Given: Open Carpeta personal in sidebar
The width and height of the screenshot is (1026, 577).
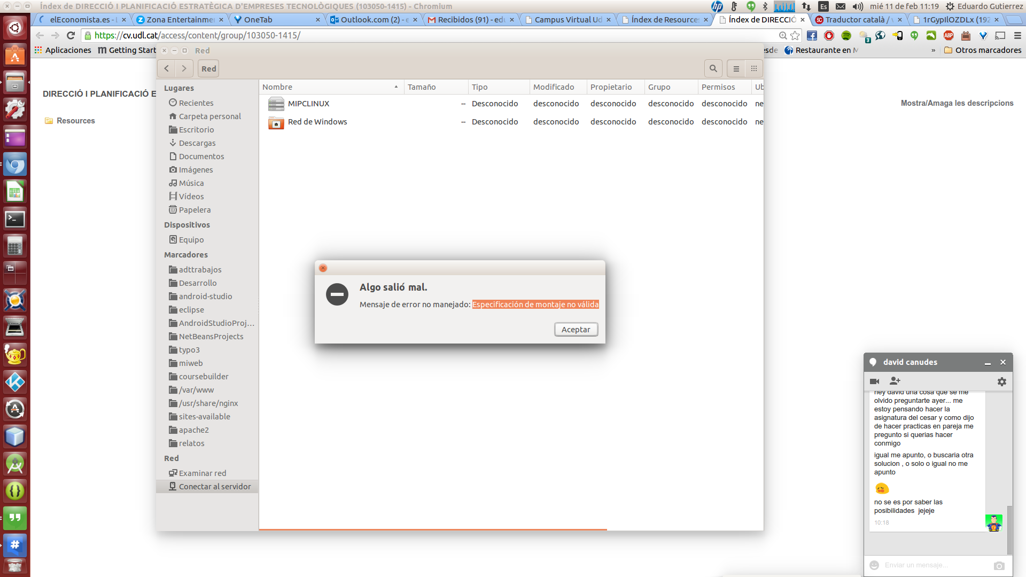Looking at the screenshot, I should (x=209, y=116).
